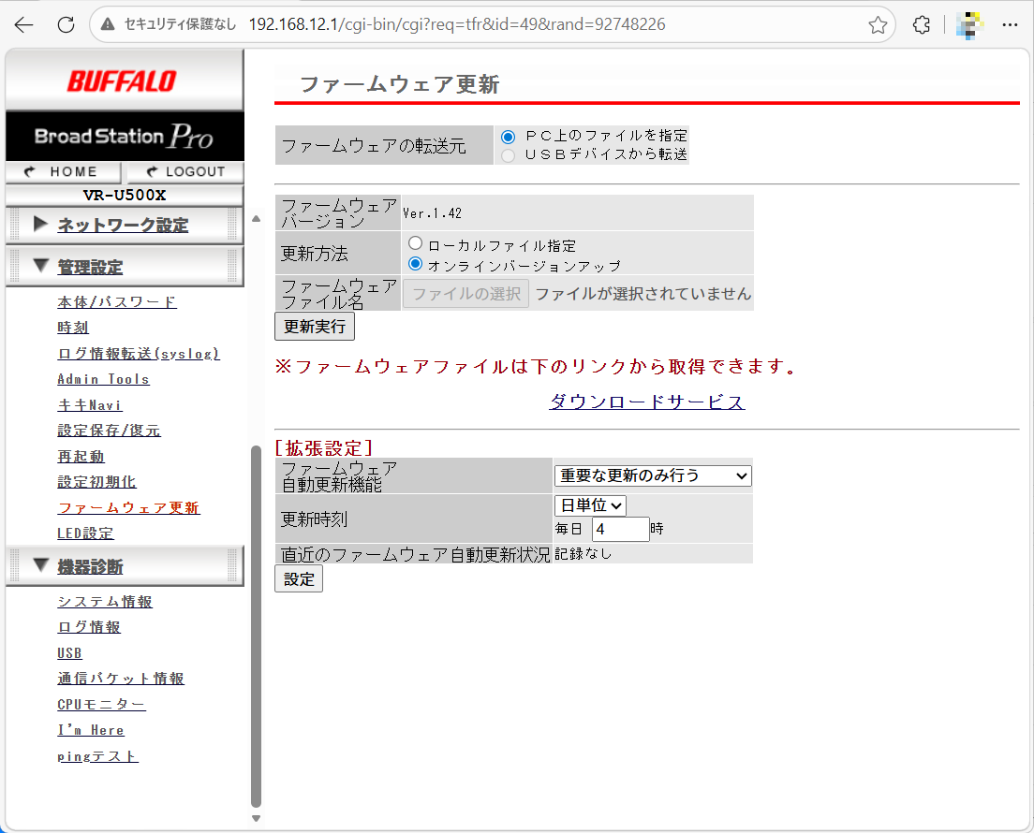Select PC上のファイルを指定 radio button
This screenshot has width=1034, height=833.
point(508,137)
